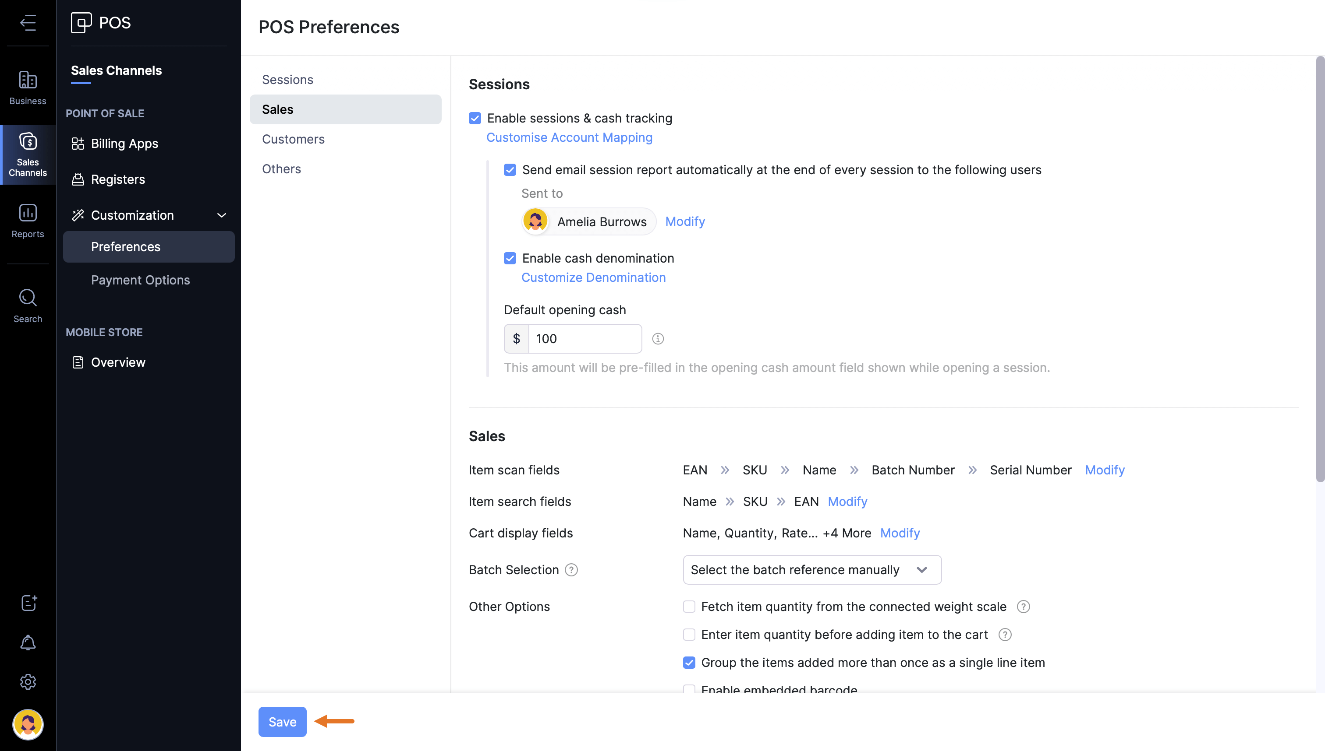The image size is (1325, 751).
Task: Click Batch Selection help question icon
Action: pyautogui.click(x=571, y=570)
